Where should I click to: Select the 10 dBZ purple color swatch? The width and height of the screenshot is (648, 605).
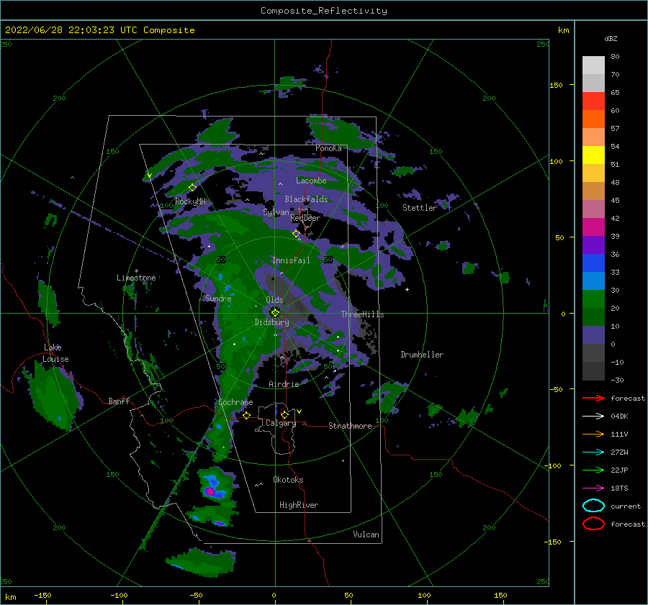click(593, 335)
